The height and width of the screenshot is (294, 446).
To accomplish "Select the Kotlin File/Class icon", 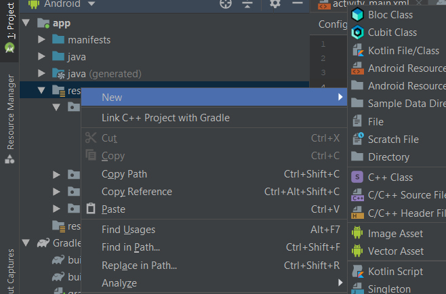I will click(x=357, y=50).
